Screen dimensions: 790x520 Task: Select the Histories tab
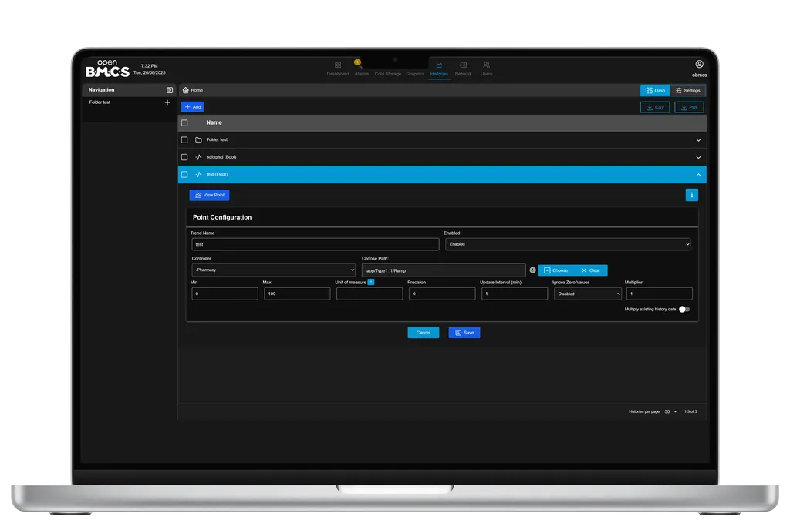coord(439,69)
